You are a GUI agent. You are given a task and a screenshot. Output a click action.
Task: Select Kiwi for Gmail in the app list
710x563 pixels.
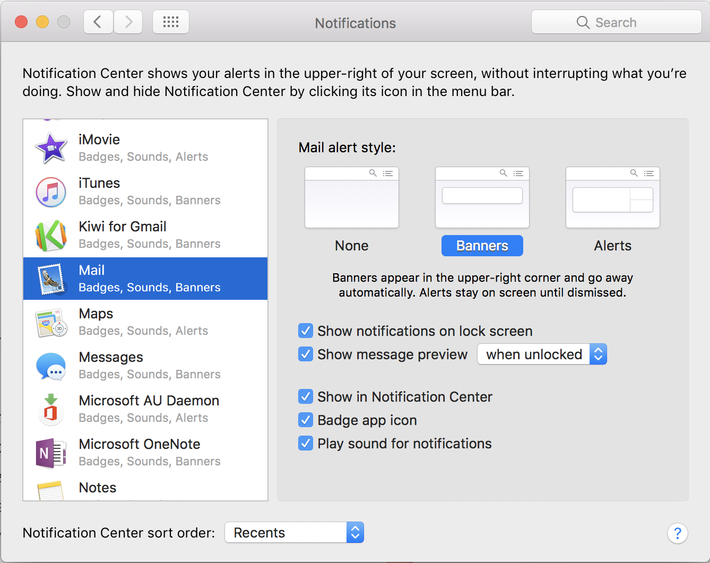coord(50,235)
